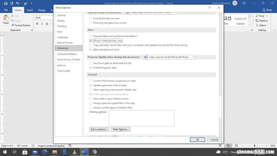Click the Paste clipboard icon

6,18
